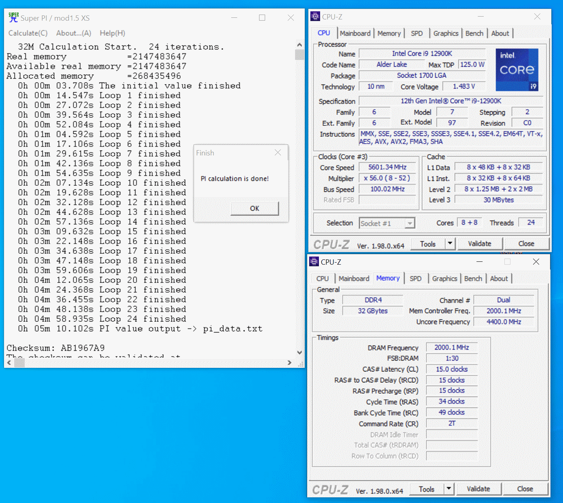Viewport: 563px width, 503px height.
Task: Click Validate in lower CPU-Z window
Action: (x=479, y=489)
